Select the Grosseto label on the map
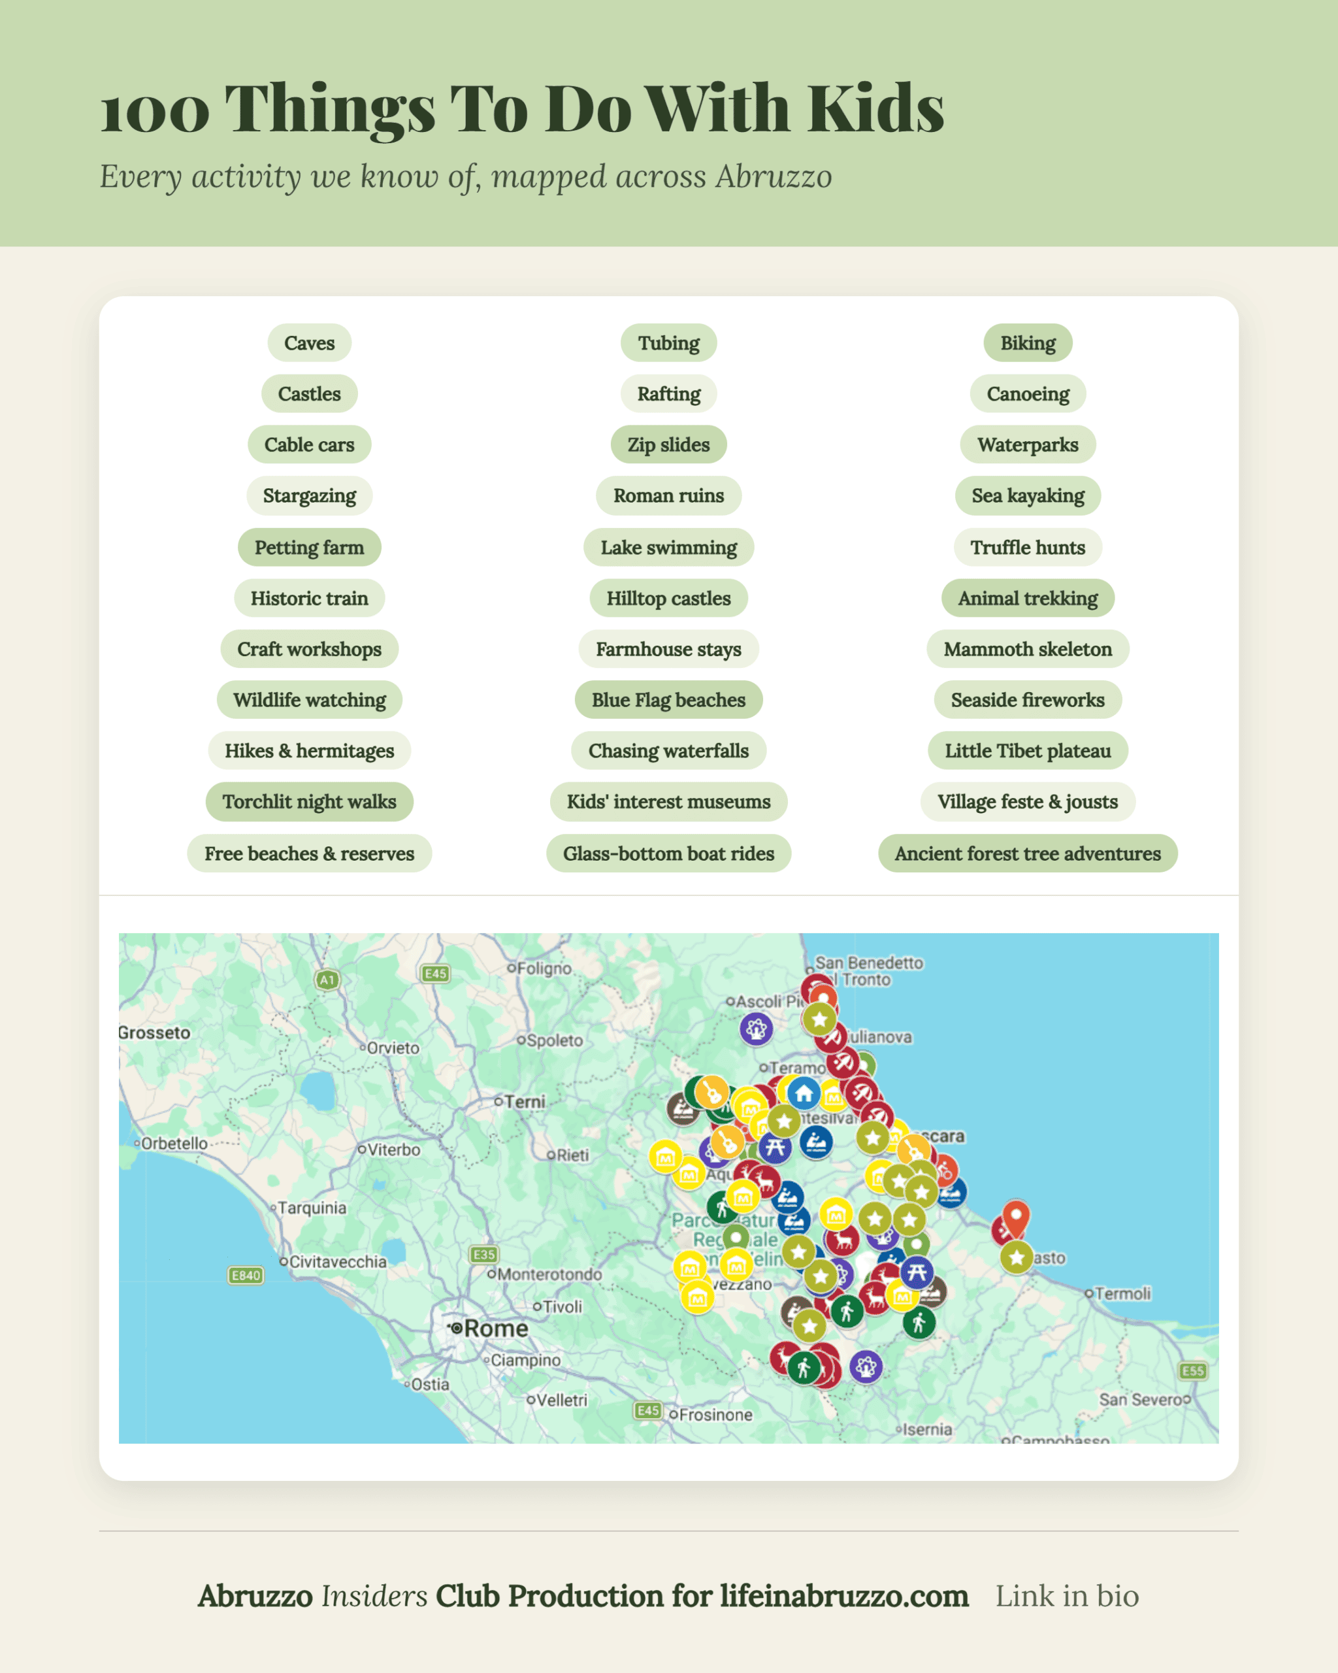Image resolution: width=1338 pixels, height=1673 pixels. tap(154, 1033)
